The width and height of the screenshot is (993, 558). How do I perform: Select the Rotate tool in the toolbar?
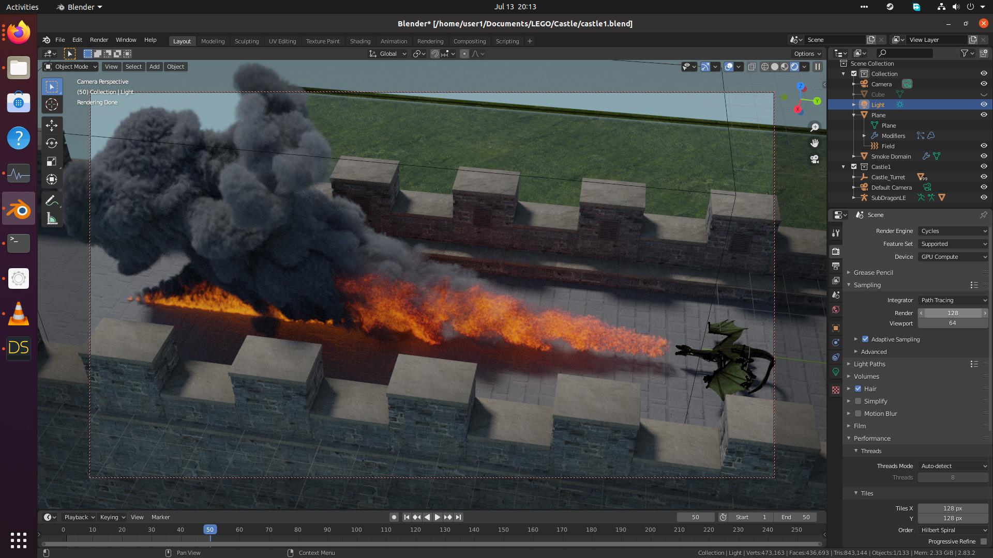point(52,143)
